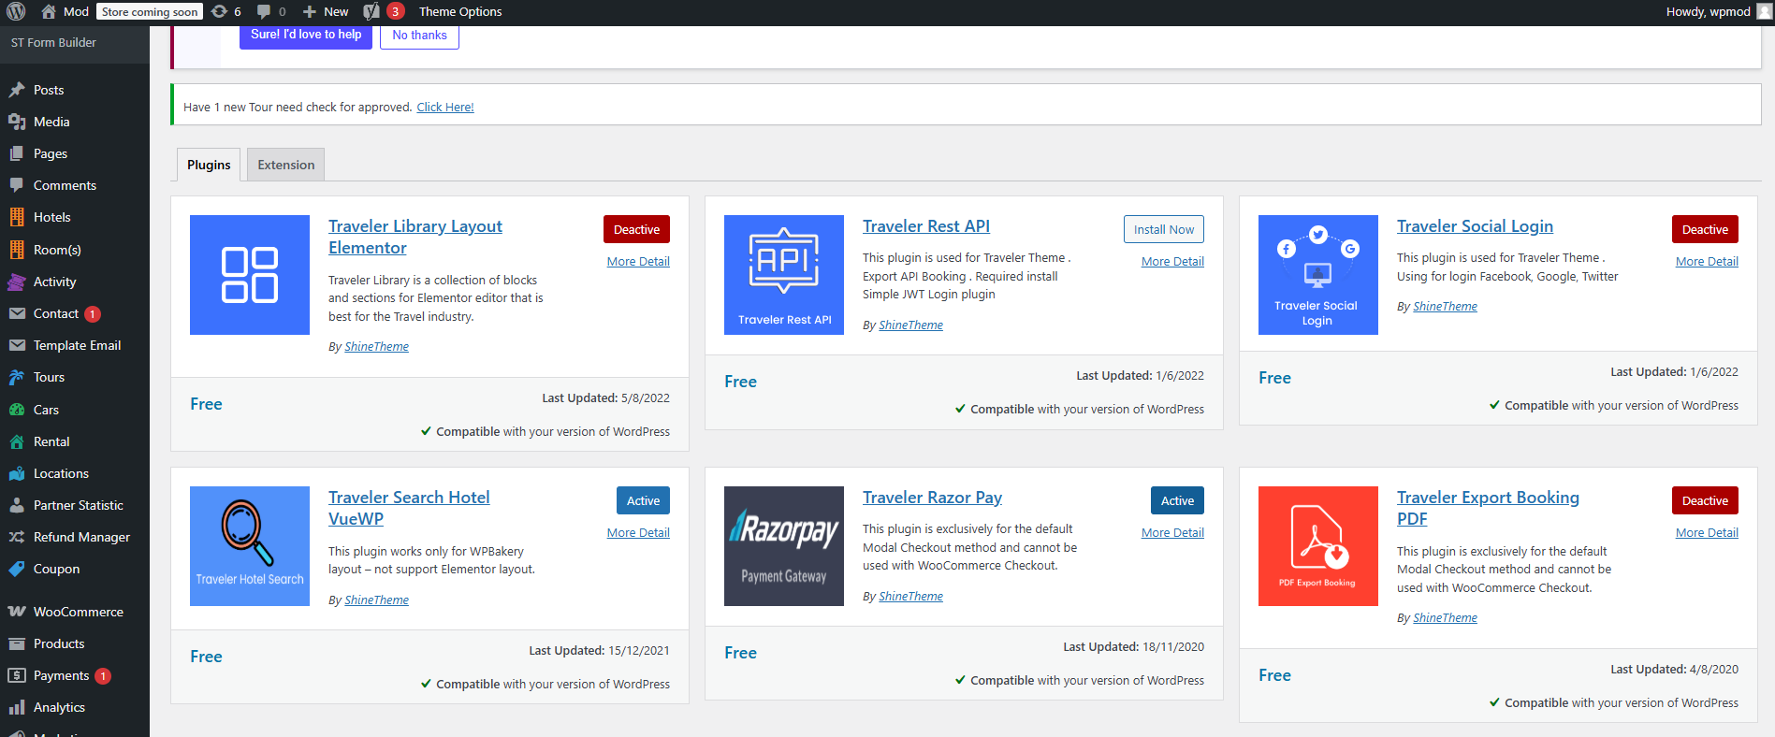The image size is (1775, 737).
Task: Install Now the Traveler Rest API plugin
Action: click(1164, 229)
